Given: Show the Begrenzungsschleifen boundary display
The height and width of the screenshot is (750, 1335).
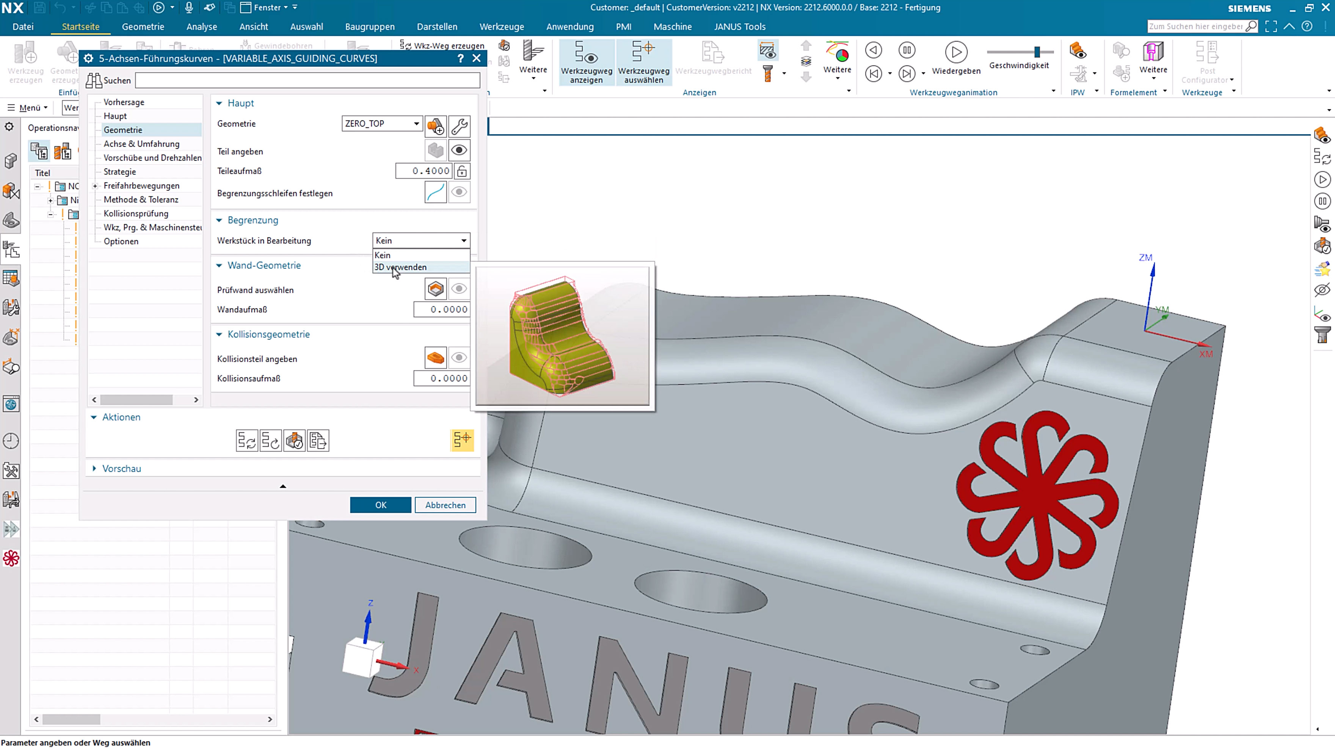Looking at the screenshot, I should point(459,193).
